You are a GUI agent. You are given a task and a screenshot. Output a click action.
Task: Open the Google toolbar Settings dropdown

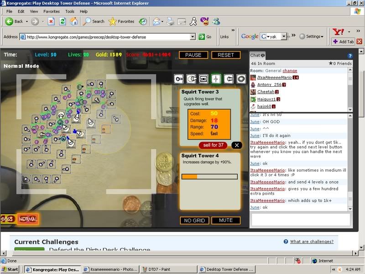point(314,37)
